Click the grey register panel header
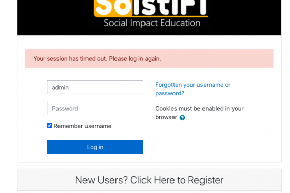 tap(149, 180)
